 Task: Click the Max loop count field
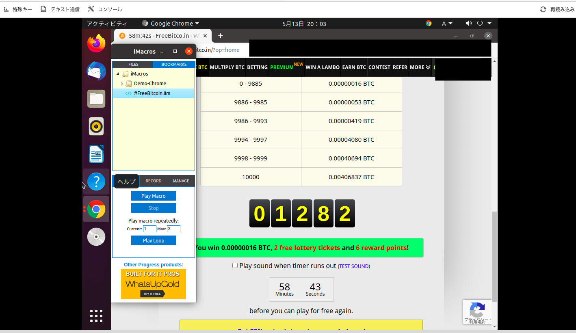point(173,229)
